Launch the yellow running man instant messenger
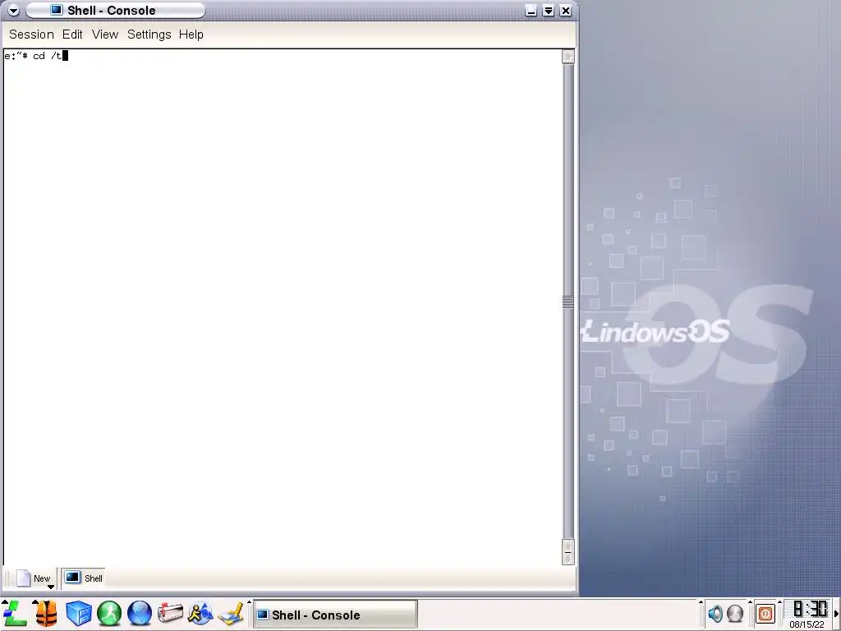 (200, 613)
